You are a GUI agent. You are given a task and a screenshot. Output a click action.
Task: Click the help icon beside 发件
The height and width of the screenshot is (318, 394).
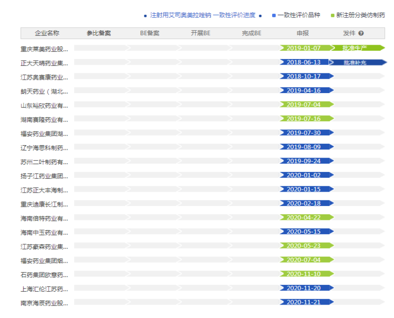[x=361, y=33]
